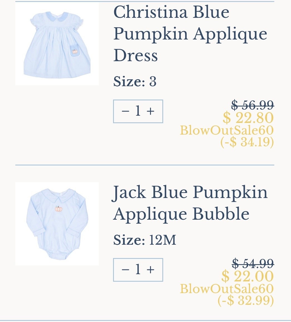Click the quantity number for the Jack bubble
The height and width of the screenshot is (322, 291).
[138, 270]
